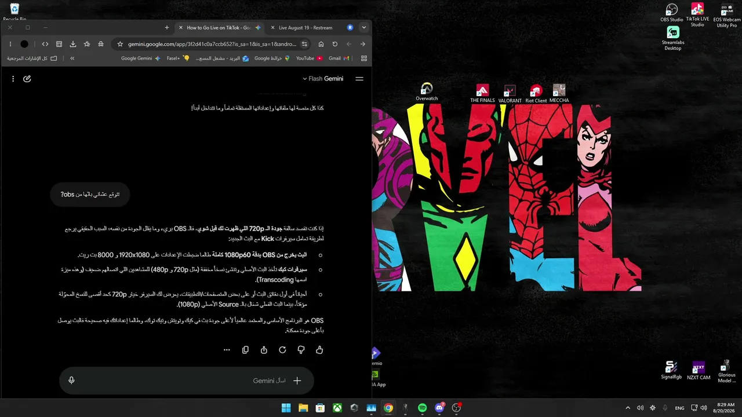Open the apps grid in bookmarks bar
This screenshot has height=417, width=742.
coord(364,58)
